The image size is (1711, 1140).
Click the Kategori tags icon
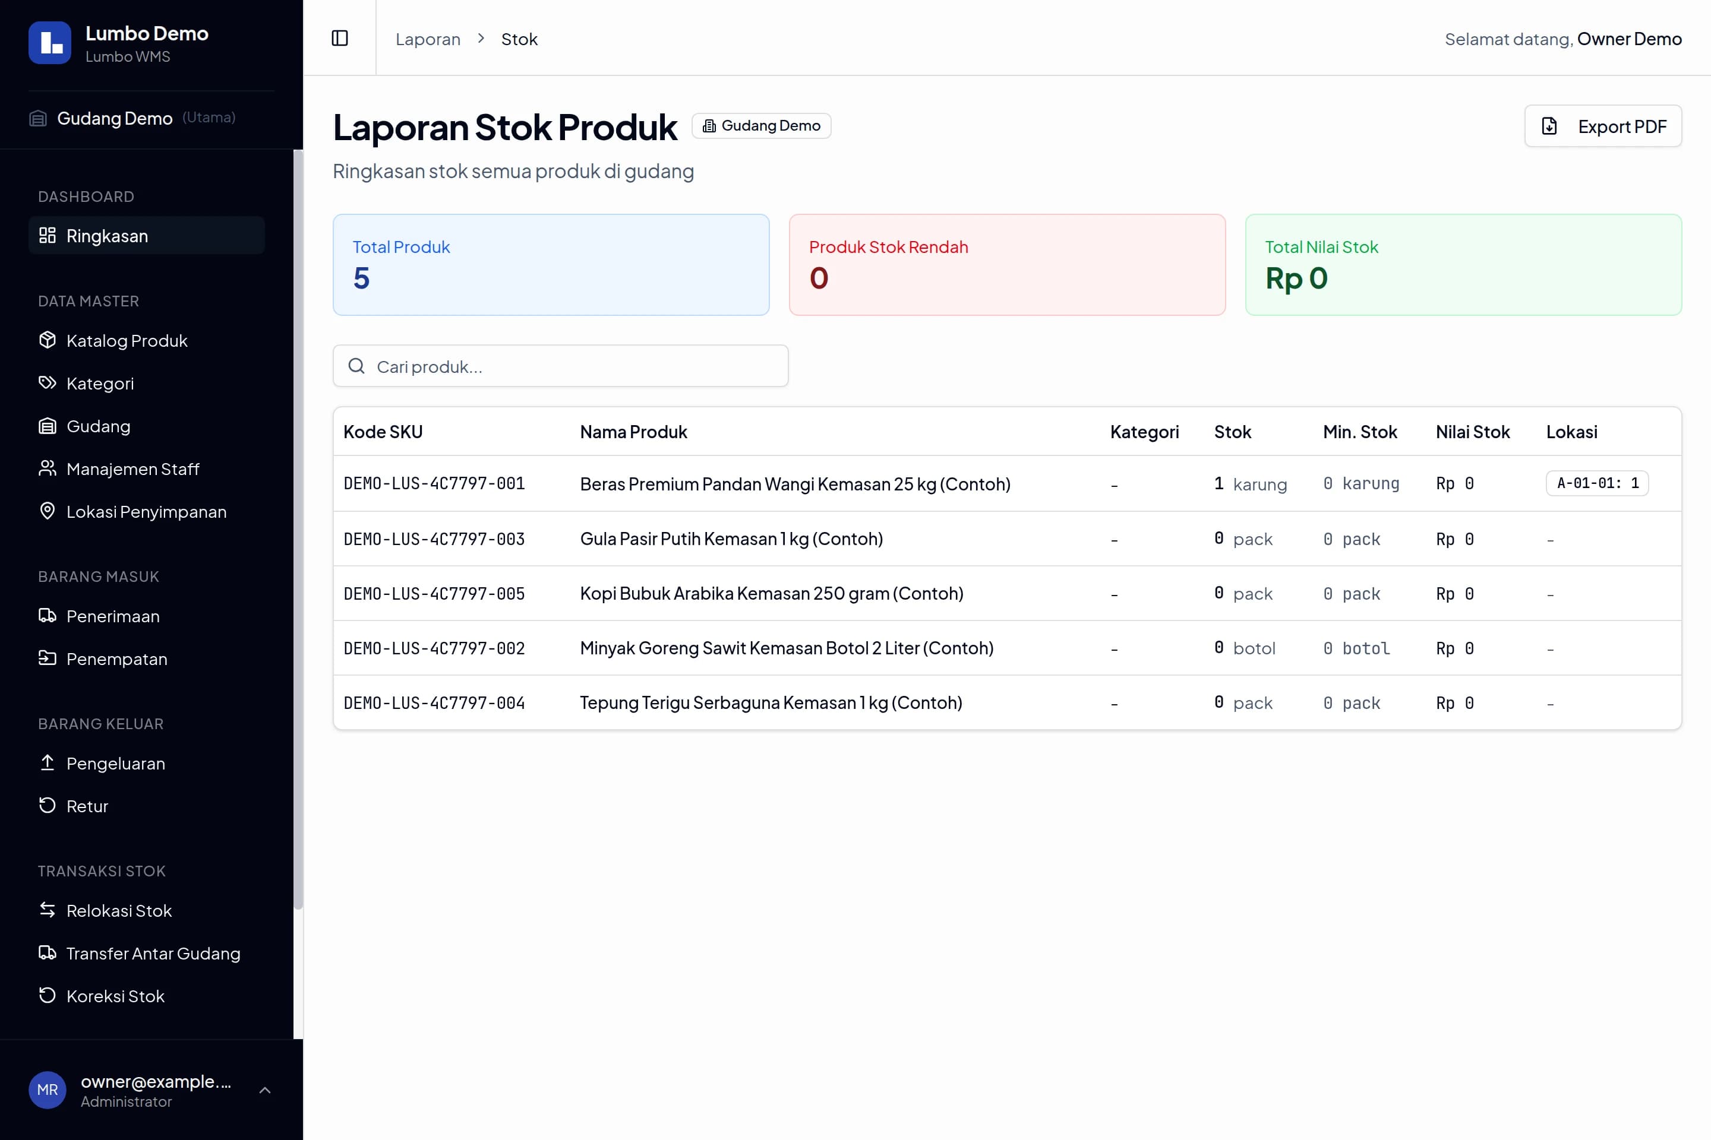pyautogui.click(x=48, y=382)
